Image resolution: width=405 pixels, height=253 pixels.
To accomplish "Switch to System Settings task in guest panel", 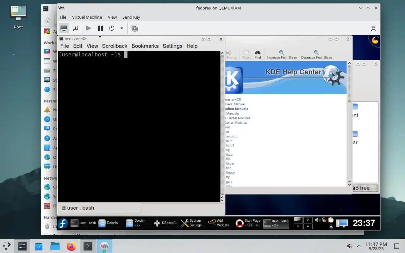I will [192, 223].
